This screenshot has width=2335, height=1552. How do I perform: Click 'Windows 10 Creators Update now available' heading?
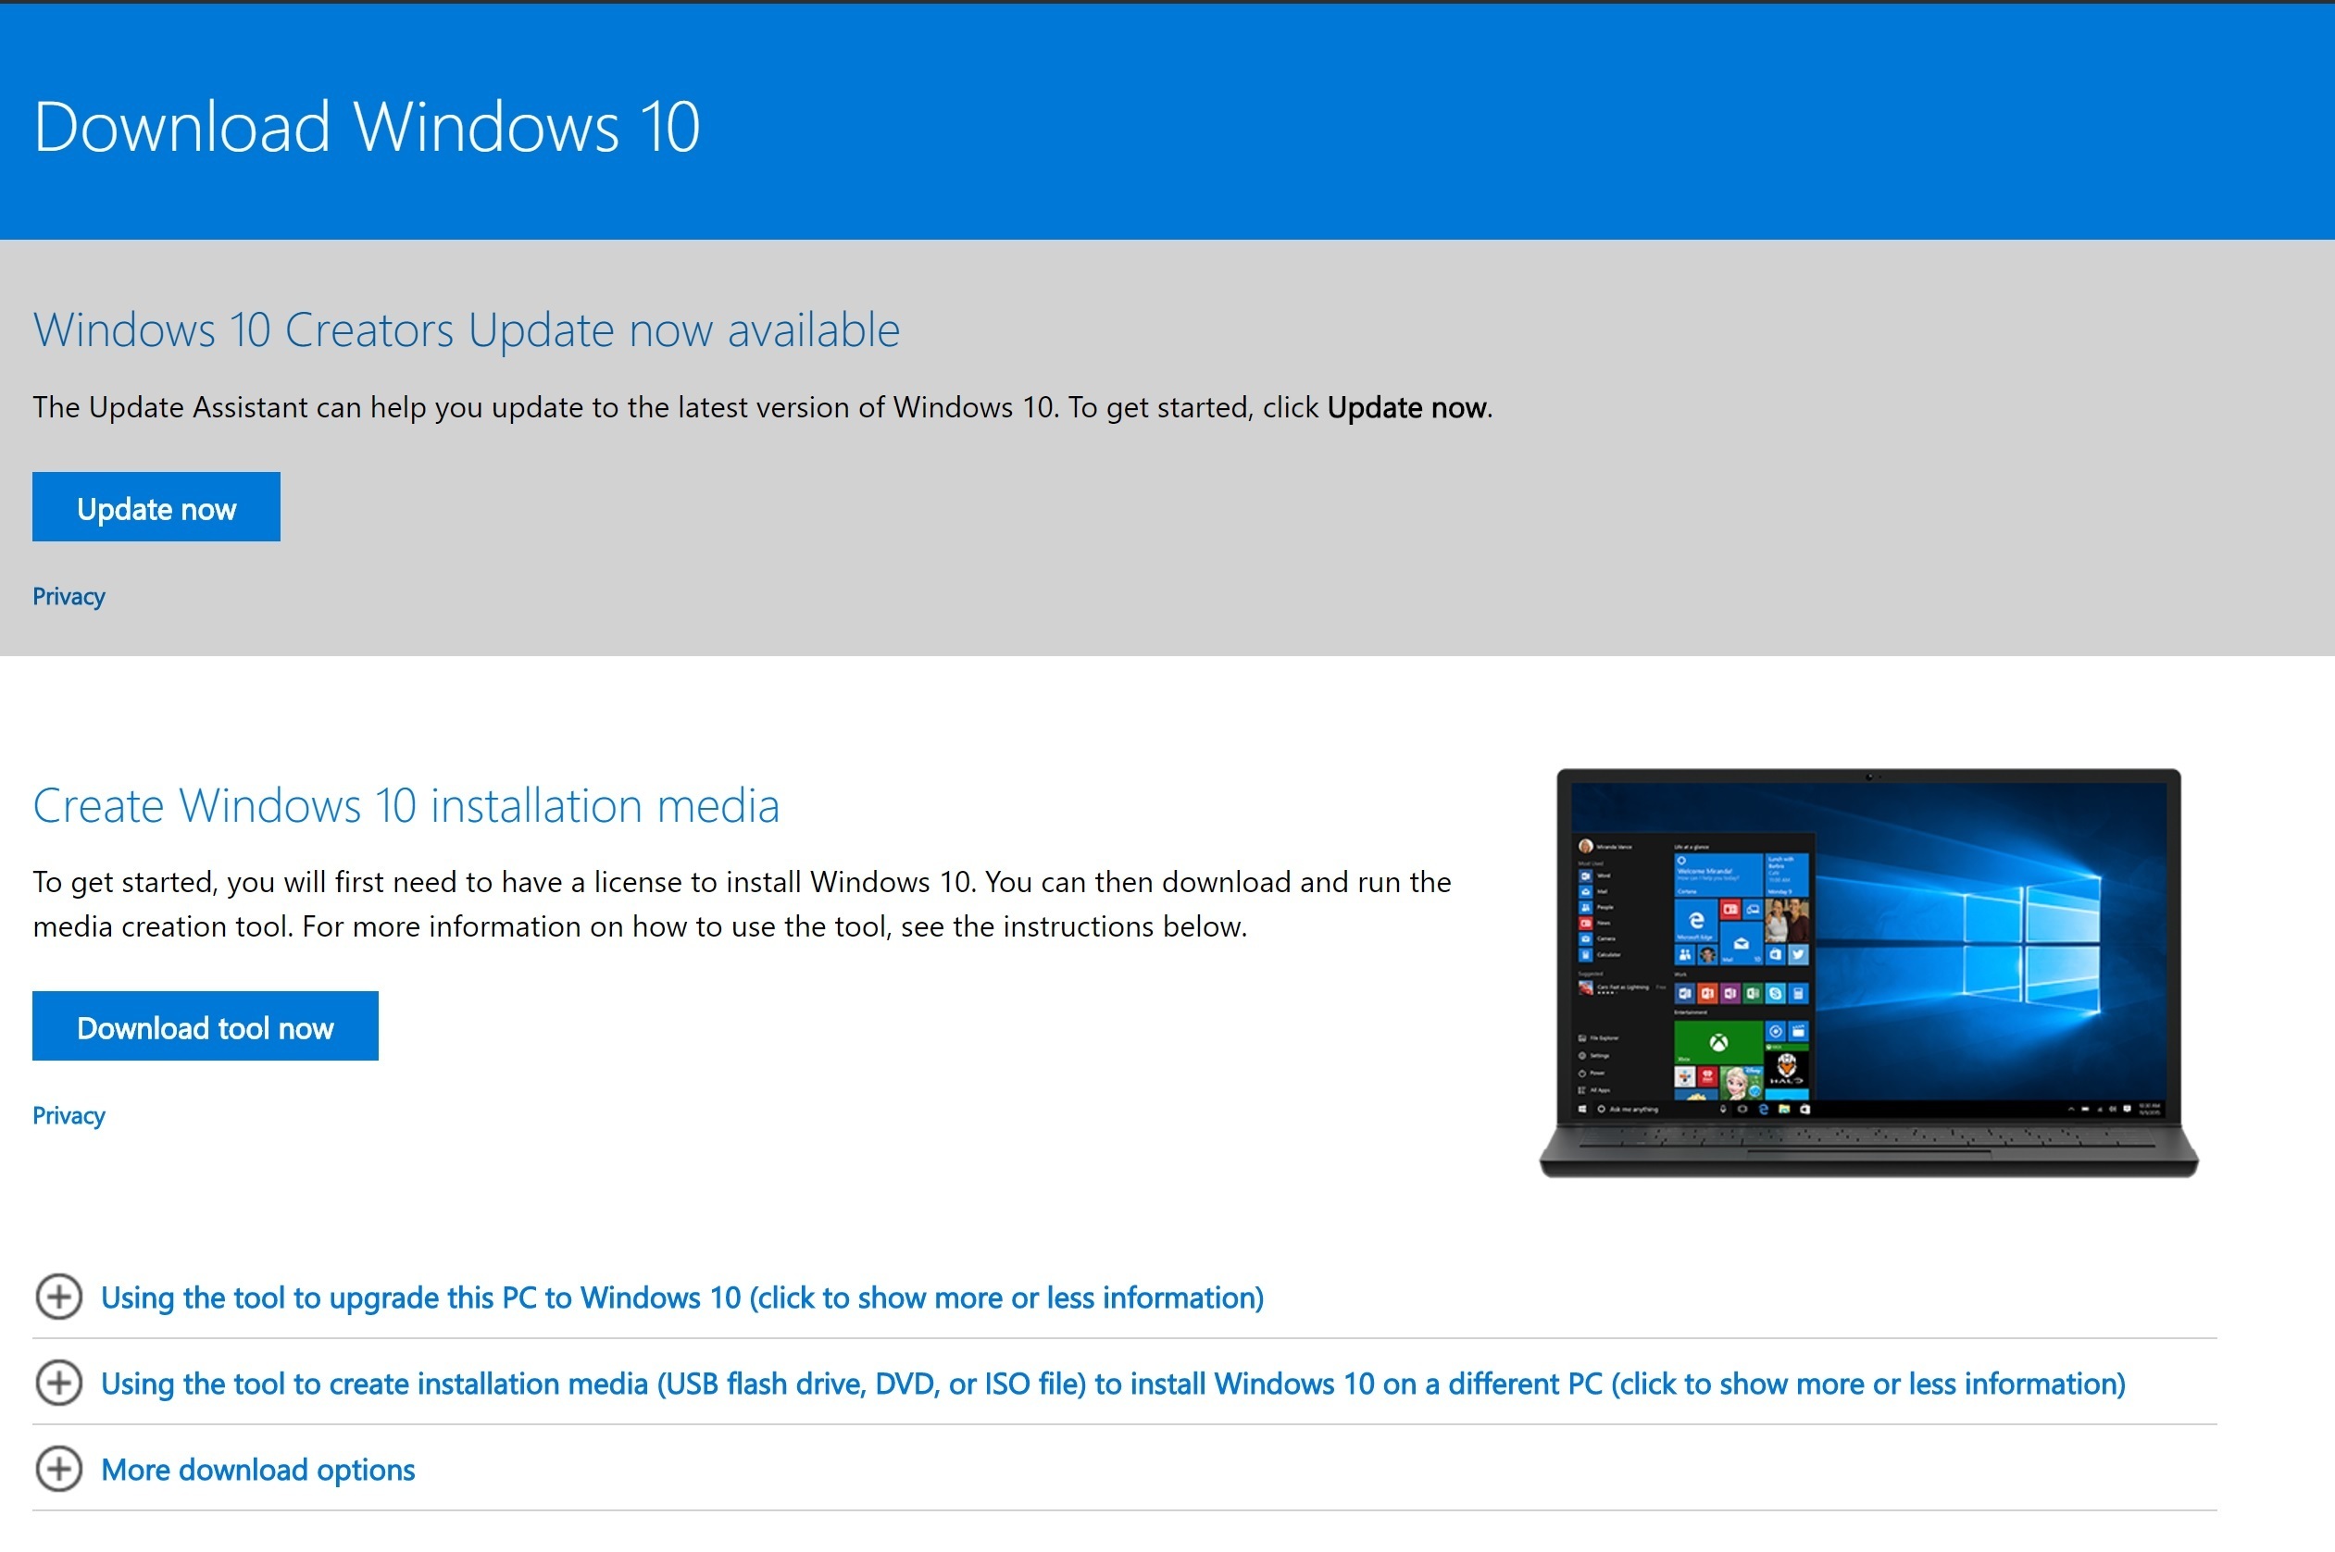click(x=467, y=329)
